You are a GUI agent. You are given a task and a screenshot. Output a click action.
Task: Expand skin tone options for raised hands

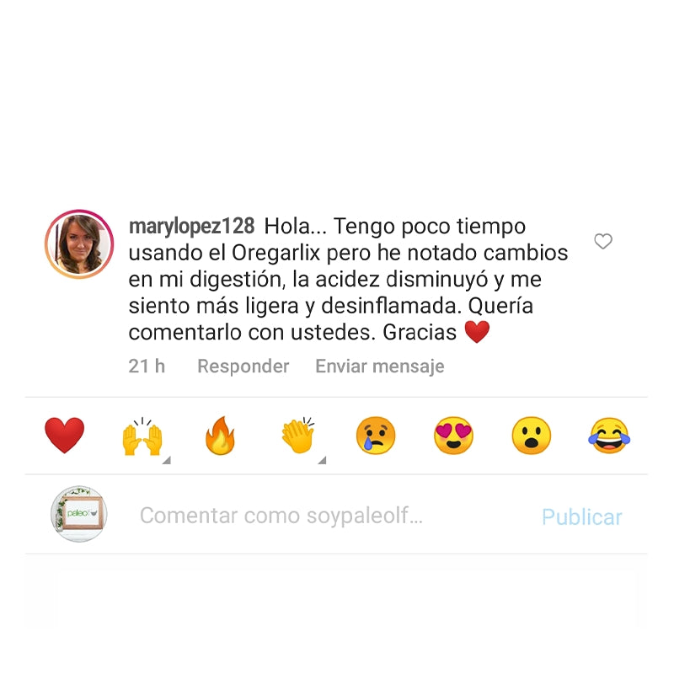[x=167, y=460]
